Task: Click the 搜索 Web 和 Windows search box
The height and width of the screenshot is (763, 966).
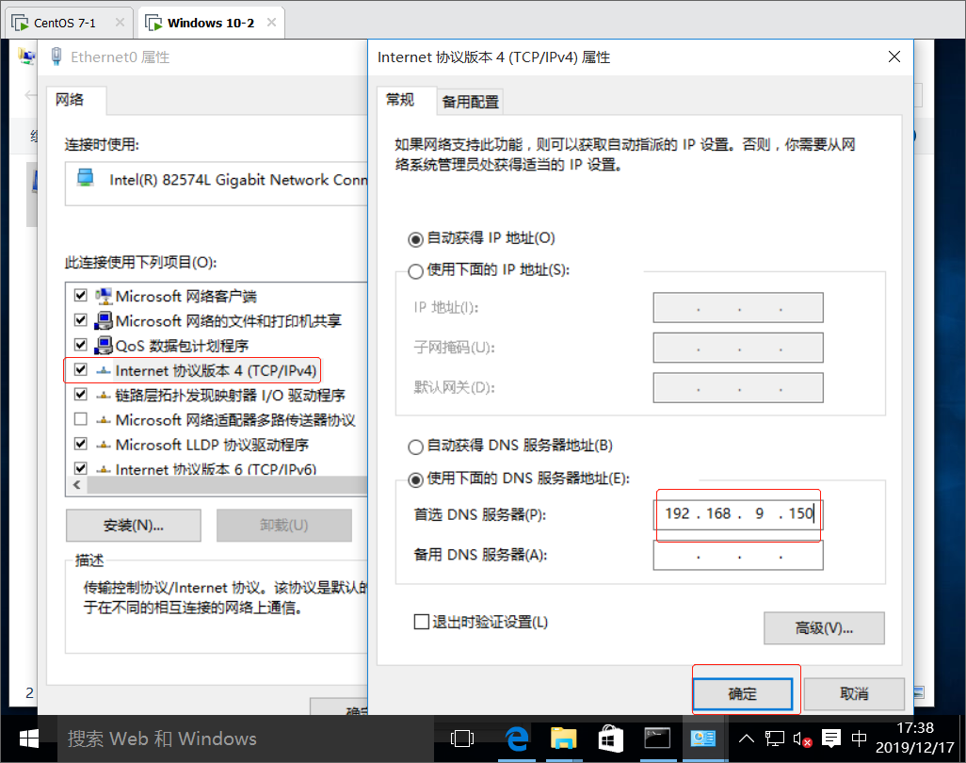Action: point(245,739)
